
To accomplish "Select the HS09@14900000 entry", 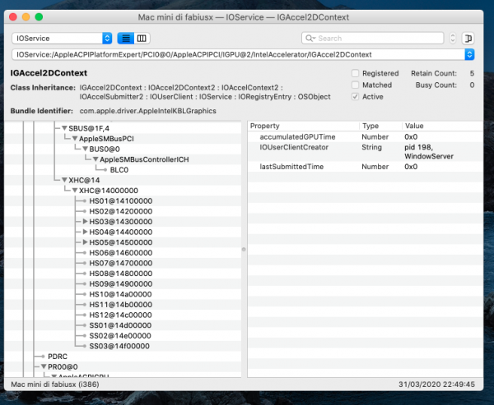I will click(x=121, y=284).
